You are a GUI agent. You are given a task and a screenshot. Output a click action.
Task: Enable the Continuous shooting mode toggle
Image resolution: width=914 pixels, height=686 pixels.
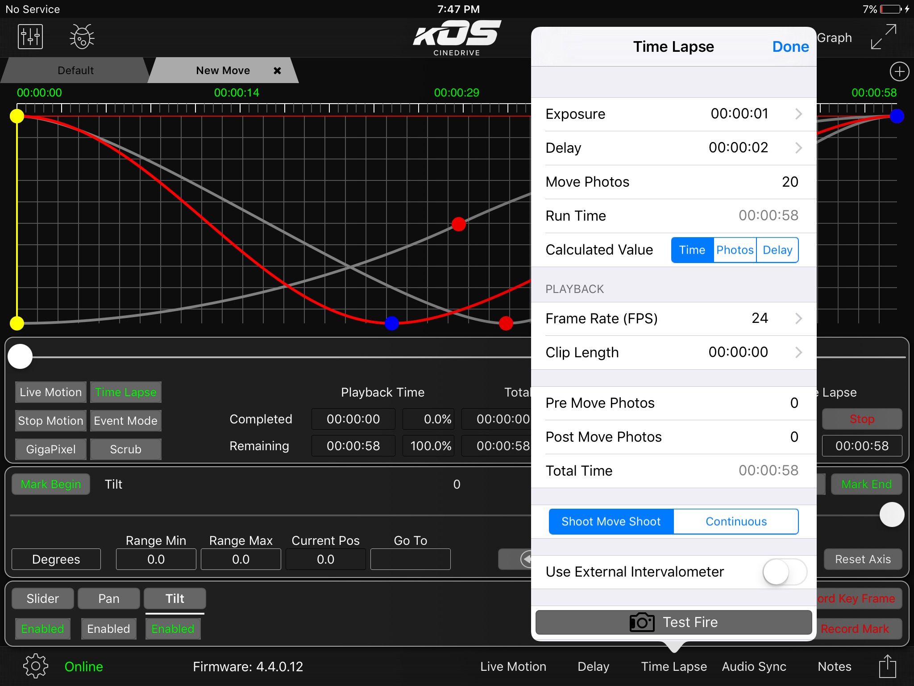click(735, 521)
